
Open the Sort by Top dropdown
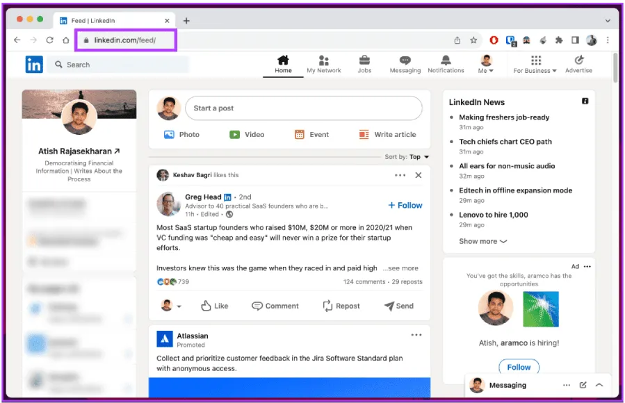(x=418, y=157)
